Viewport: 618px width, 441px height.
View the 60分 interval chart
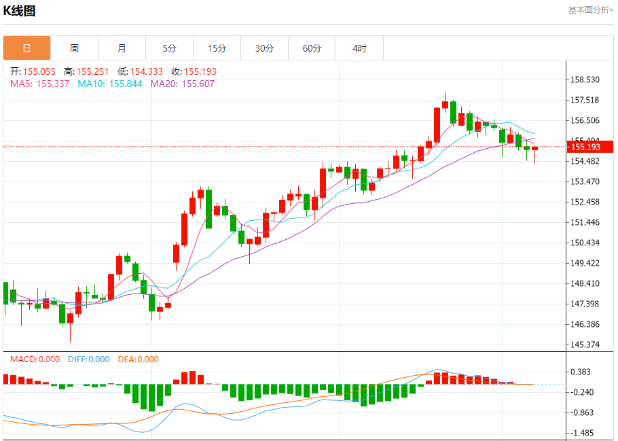312,48
